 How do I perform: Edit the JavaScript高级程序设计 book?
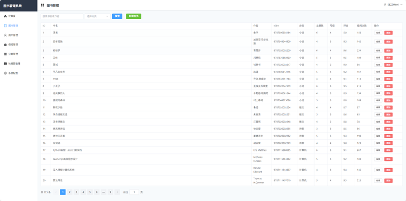[x=378, y=159]
